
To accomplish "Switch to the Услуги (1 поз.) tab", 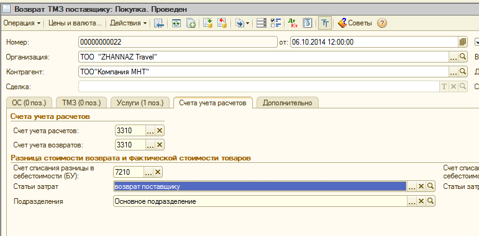I will [140, 103].
